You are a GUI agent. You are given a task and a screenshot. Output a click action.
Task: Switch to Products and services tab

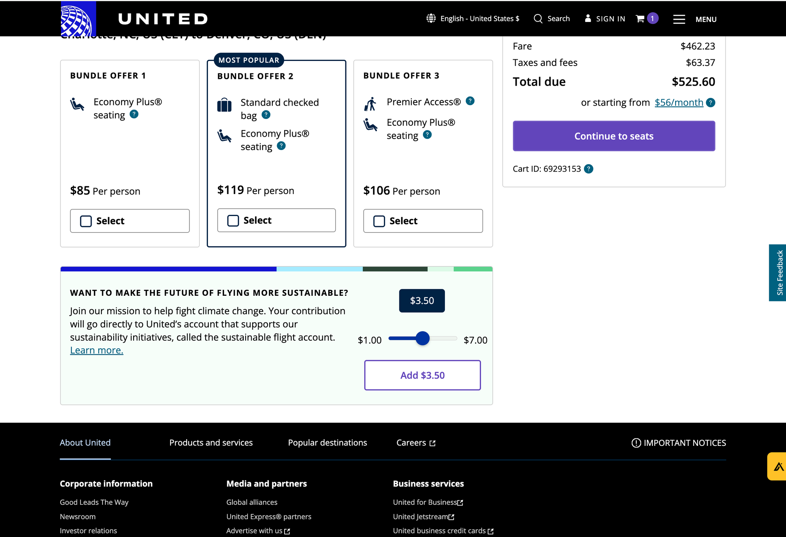pyautogui.click(x=211, y=443)
